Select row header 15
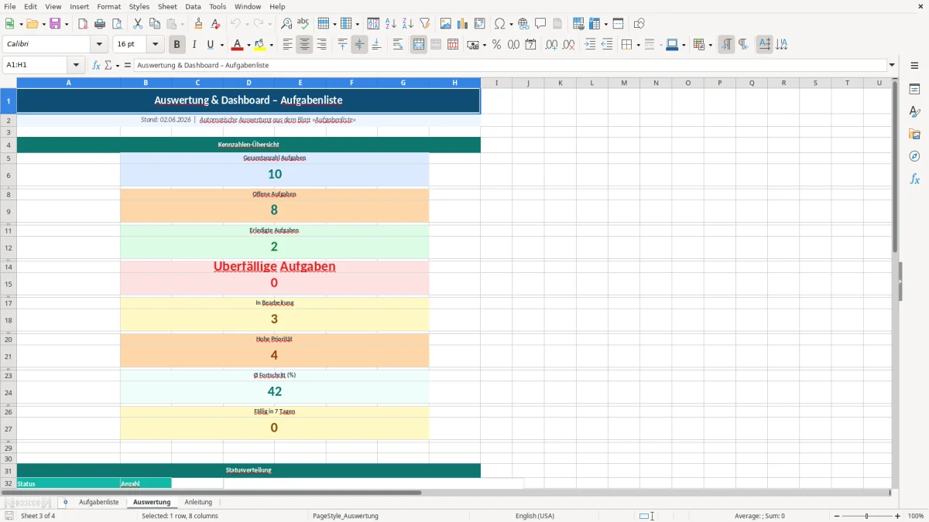 click(x=9, y=284)
